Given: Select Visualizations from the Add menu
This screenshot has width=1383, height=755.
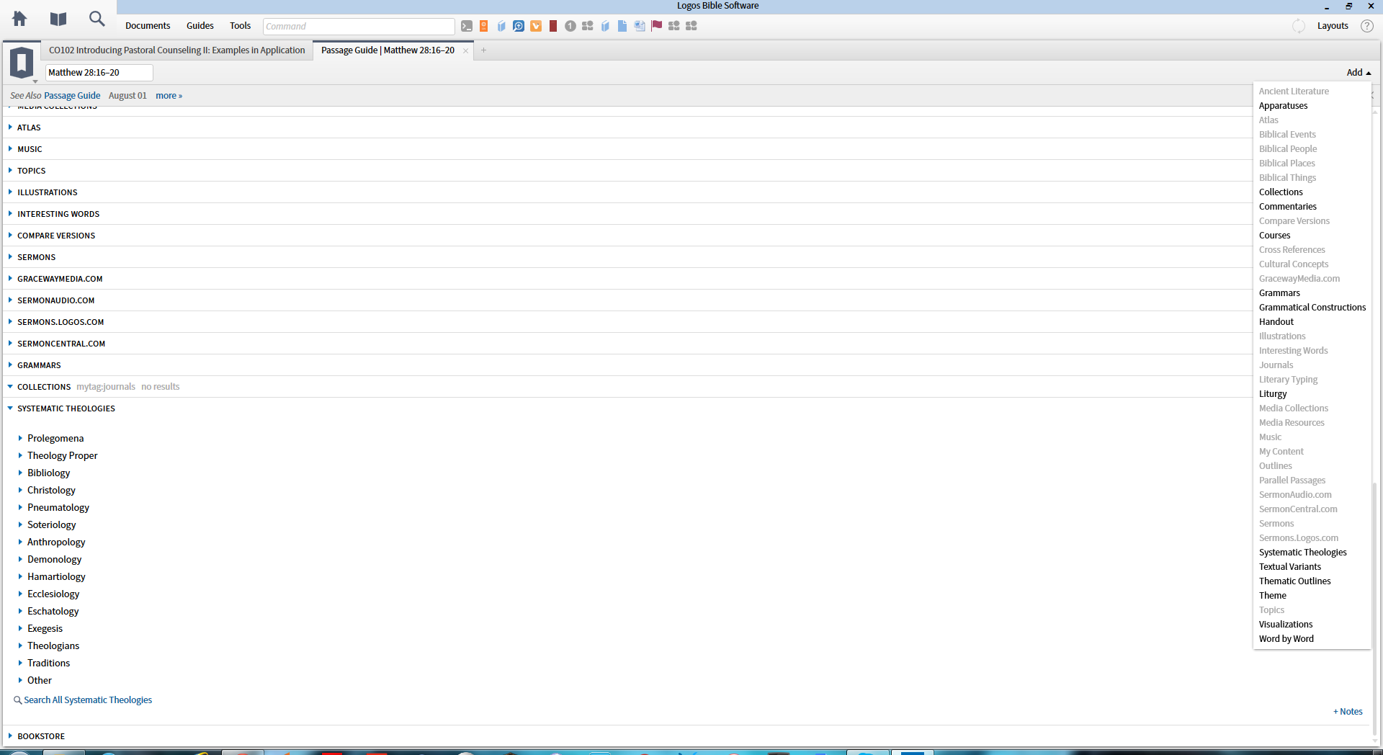Looking at the screenshot, I should pyautogui.click(x=1285, y=625).
